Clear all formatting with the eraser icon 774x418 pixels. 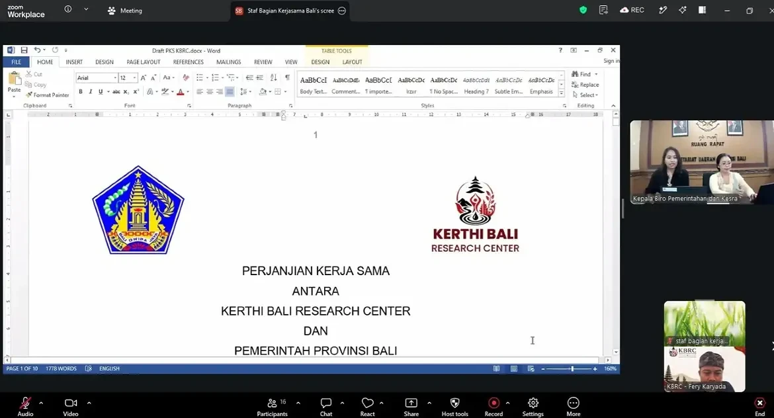click(x=186, y=78)
